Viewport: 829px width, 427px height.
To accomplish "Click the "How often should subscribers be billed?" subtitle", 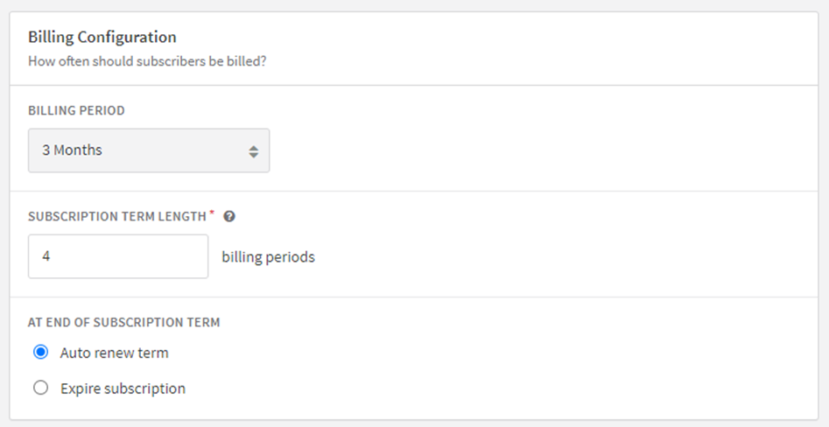I will point(147,61).
